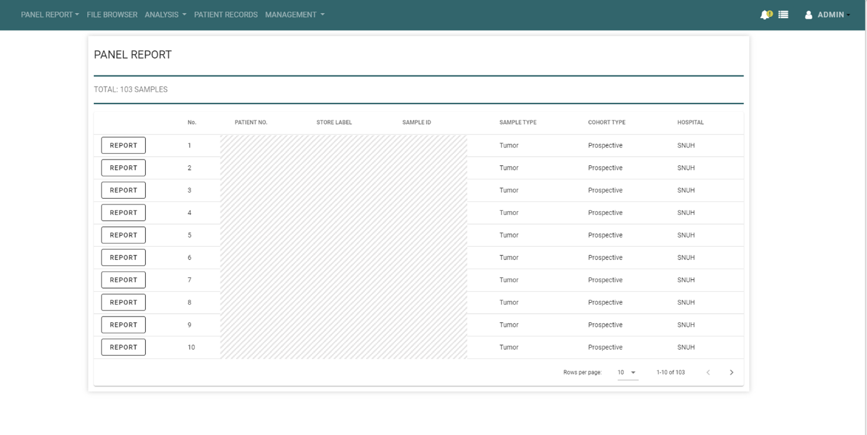The height and width of the screenshot is (435, 867).
Task: Open report for sample number 2
Action: pyautogui.click(x=123, y=168)
